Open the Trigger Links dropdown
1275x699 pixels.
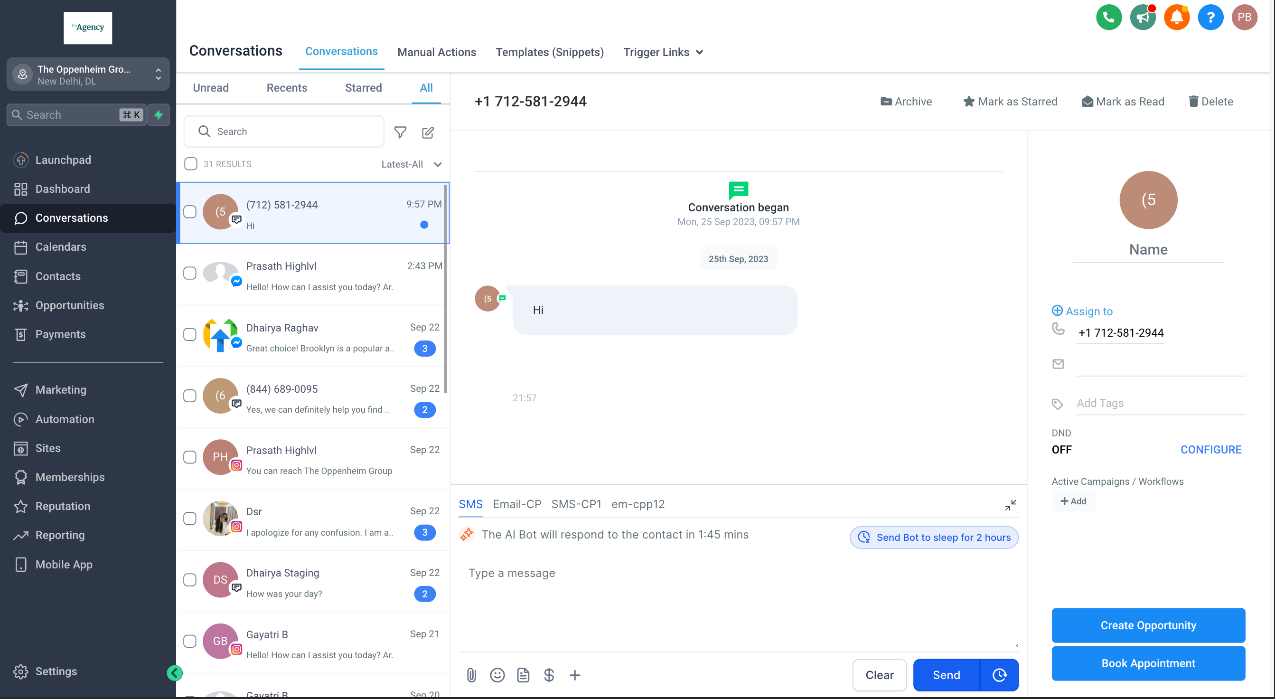click(x=663, y=52)
